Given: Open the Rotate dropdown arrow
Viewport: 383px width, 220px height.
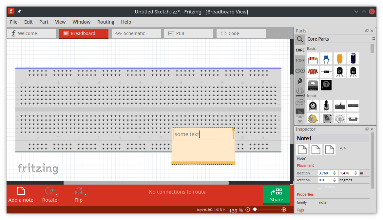Looking at the screenshot, I should pos(57,195).
